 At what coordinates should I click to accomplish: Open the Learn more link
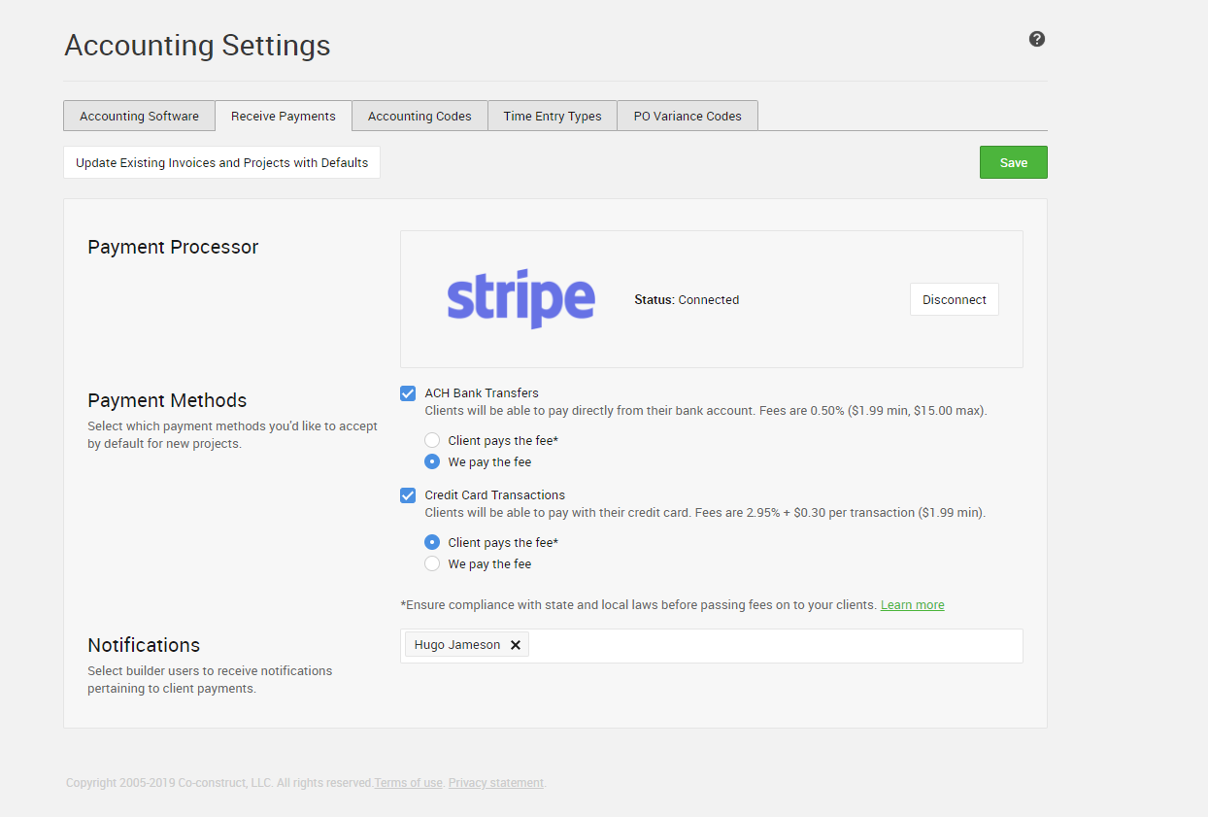click(912, 605)
